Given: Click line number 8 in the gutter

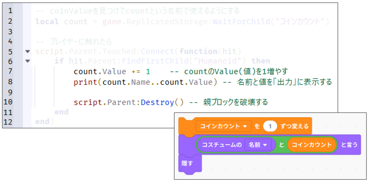Looking at the screenshot, I should coord(10,82).
